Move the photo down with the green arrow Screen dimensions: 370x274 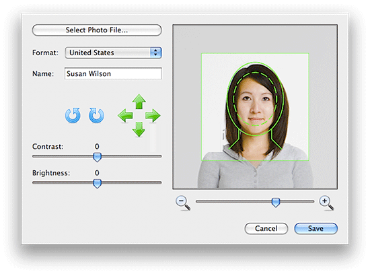click(x=139, y=129)
